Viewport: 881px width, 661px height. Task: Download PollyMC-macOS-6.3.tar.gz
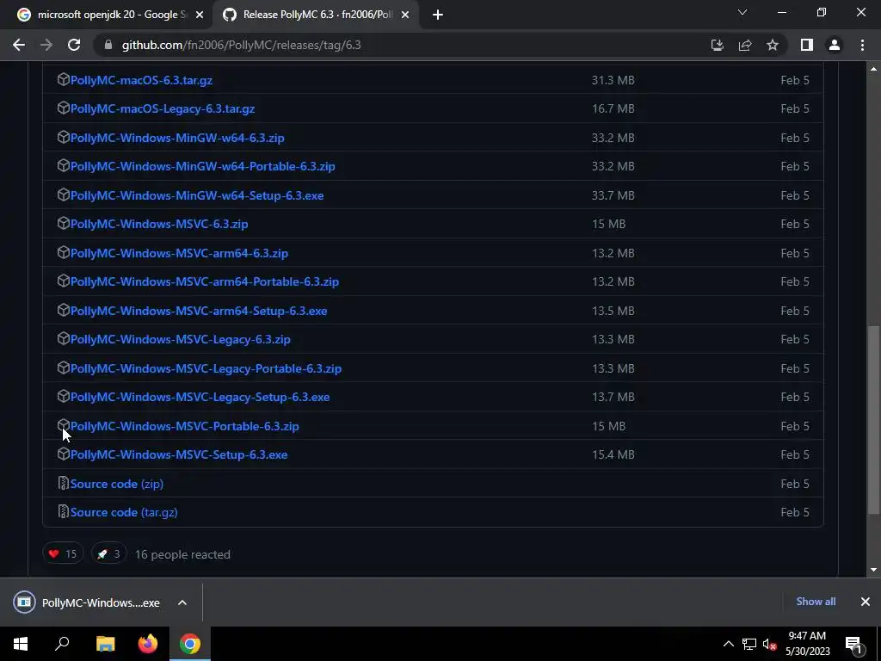(x=141, y=80)
